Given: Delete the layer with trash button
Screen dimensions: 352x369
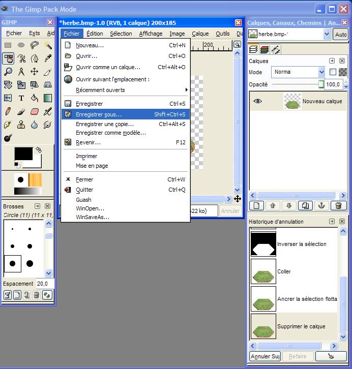Looking at the screenshot, I should click(x=338, y=206).
